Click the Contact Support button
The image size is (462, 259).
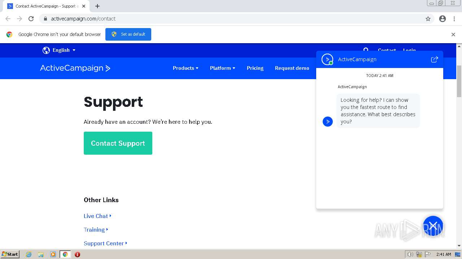coord(118,143)
